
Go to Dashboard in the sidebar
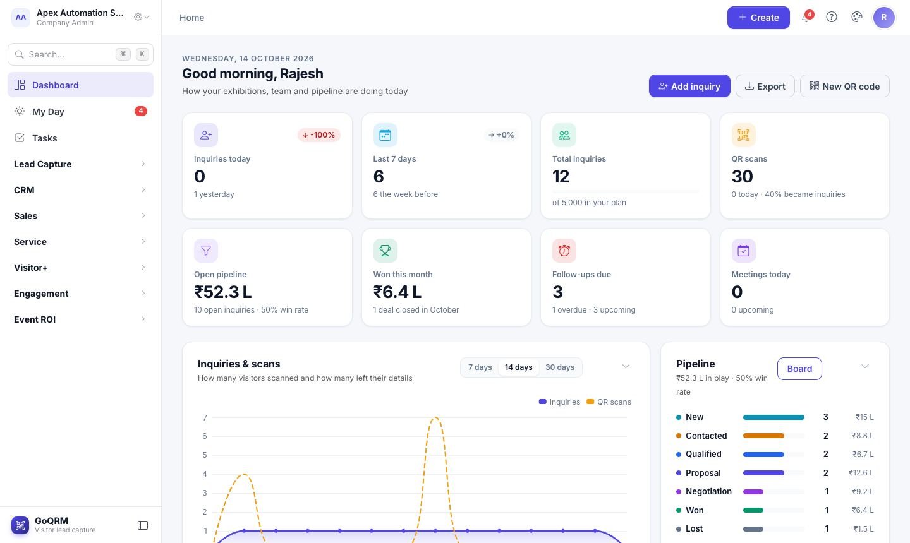pos(80,85)
